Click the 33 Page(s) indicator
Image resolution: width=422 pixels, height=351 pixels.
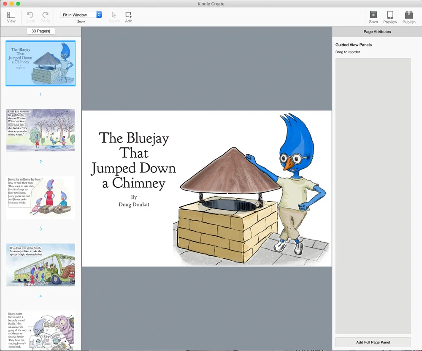(x=41, y=31)
